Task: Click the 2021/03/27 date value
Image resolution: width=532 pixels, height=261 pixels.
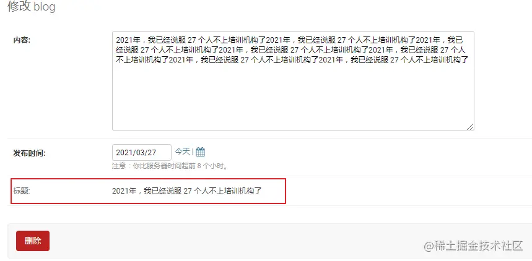Action: tap(136, 153)
